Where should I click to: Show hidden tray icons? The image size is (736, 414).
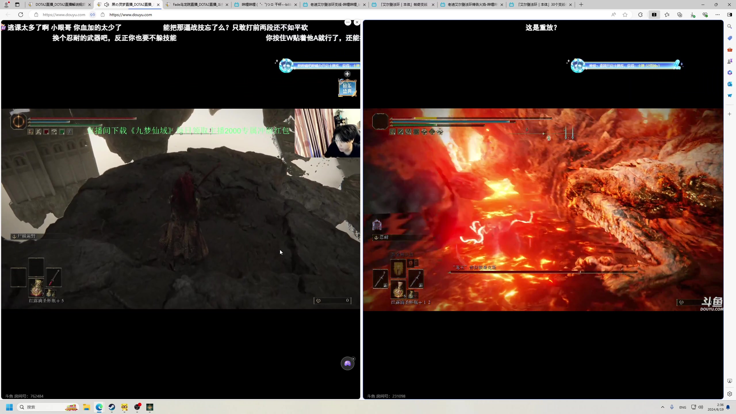tap(663, 407)
